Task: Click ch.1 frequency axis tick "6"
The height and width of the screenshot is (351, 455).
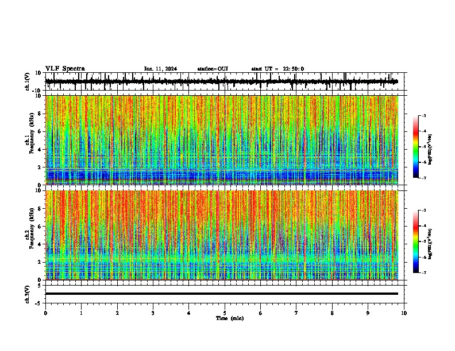Action: click(40, 132)
